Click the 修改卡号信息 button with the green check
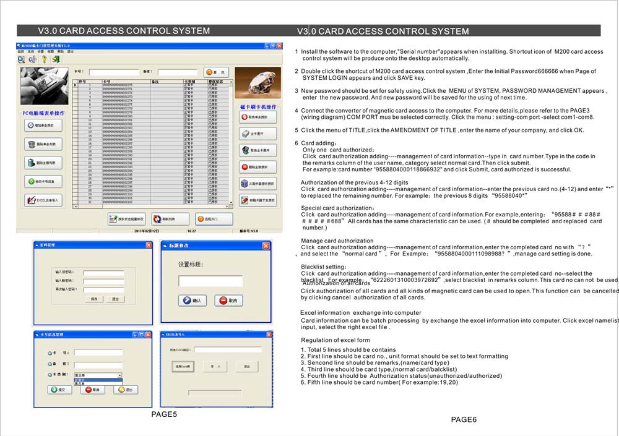This screenshot has width=619, height=436. (43, 181)
